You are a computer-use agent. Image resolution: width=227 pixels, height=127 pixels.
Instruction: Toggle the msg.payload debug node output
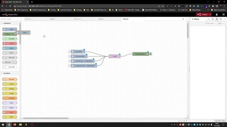(x=150, y=54)
